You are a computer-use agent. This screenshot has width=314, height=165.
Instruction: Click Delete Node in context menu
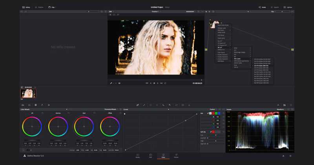[221, 32]
